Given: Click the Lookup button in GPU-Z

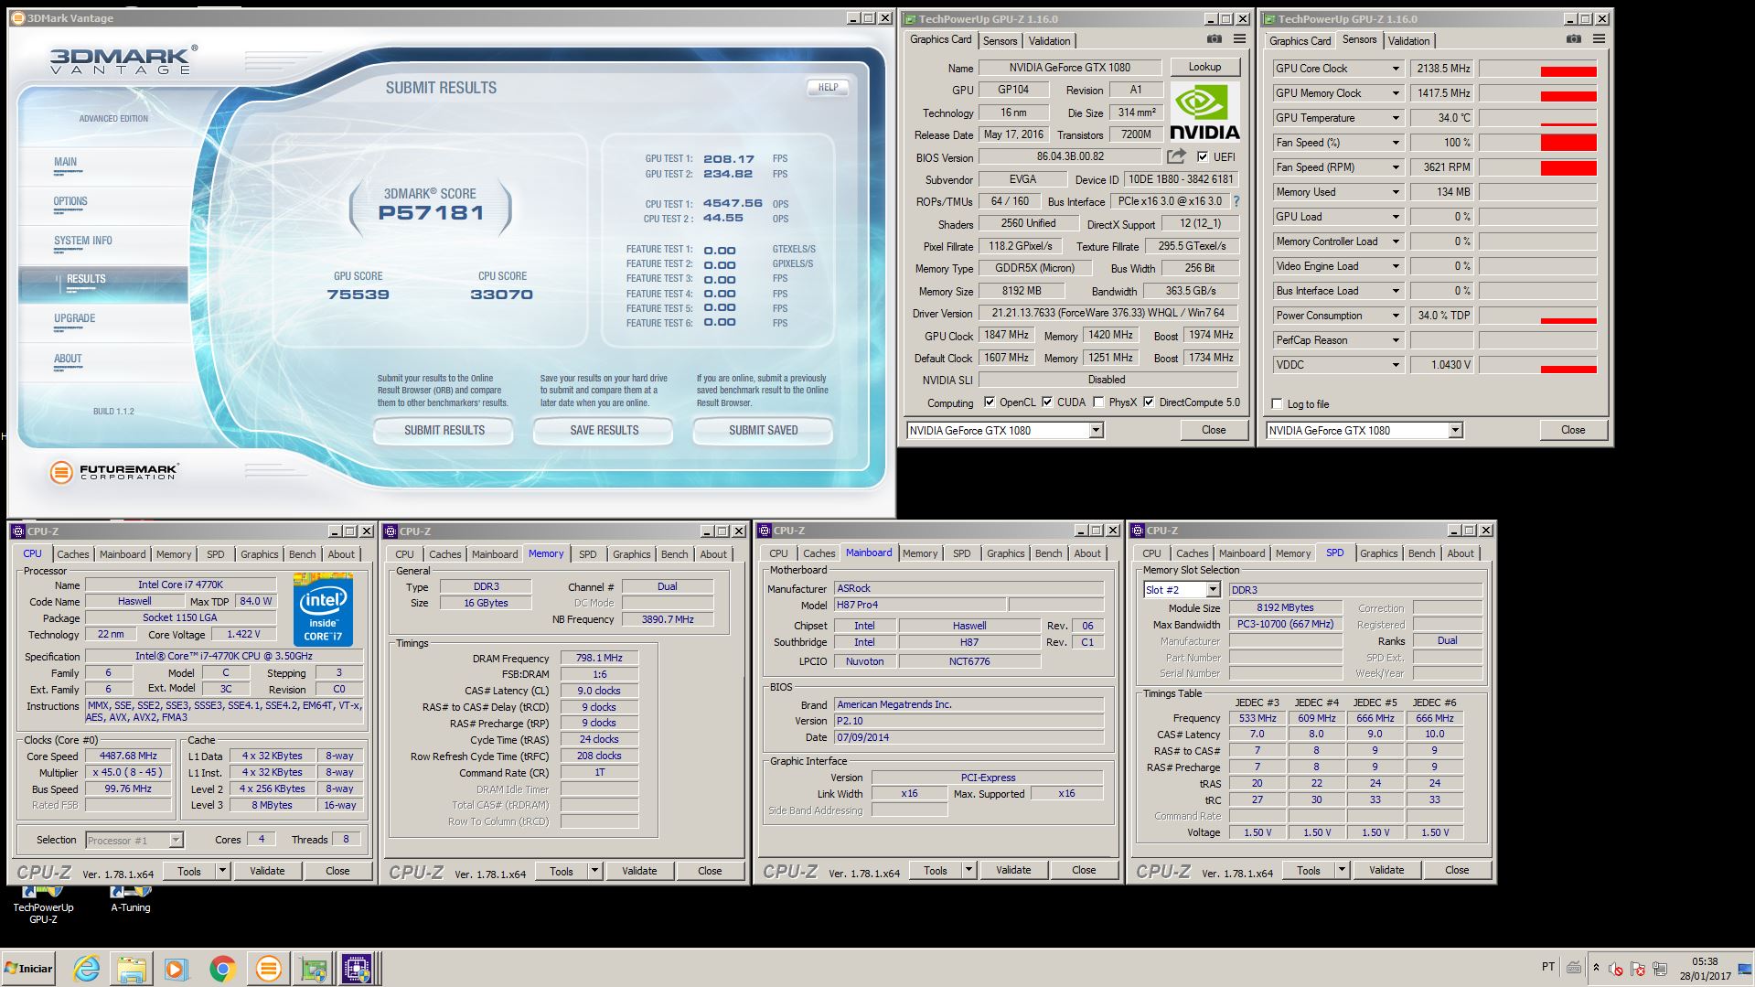Looking at the screenshot, I should click(x=1204, y=67).
